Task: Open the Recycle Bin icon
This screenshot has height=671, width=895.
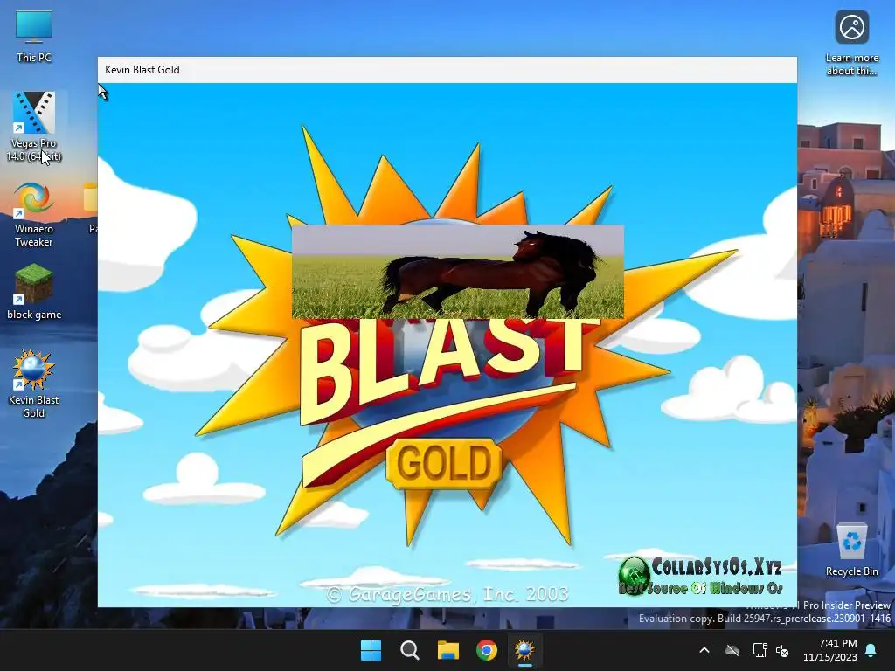Action: [851, 550]
